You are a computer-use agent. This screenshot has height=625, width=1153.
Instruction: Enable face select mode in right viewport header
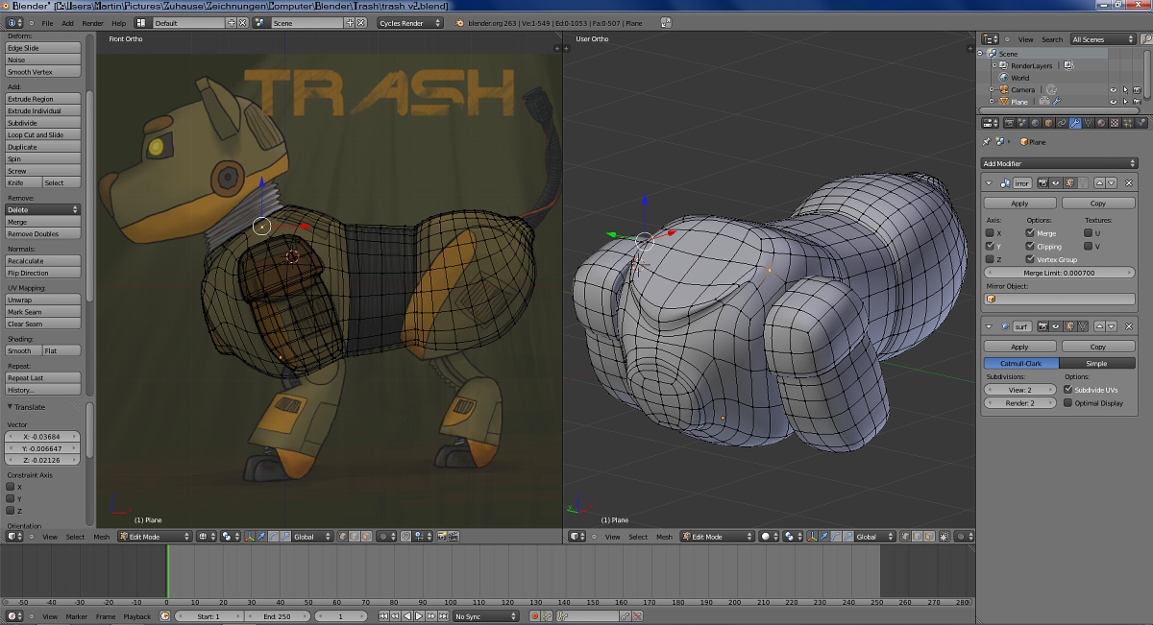(929, 537)
